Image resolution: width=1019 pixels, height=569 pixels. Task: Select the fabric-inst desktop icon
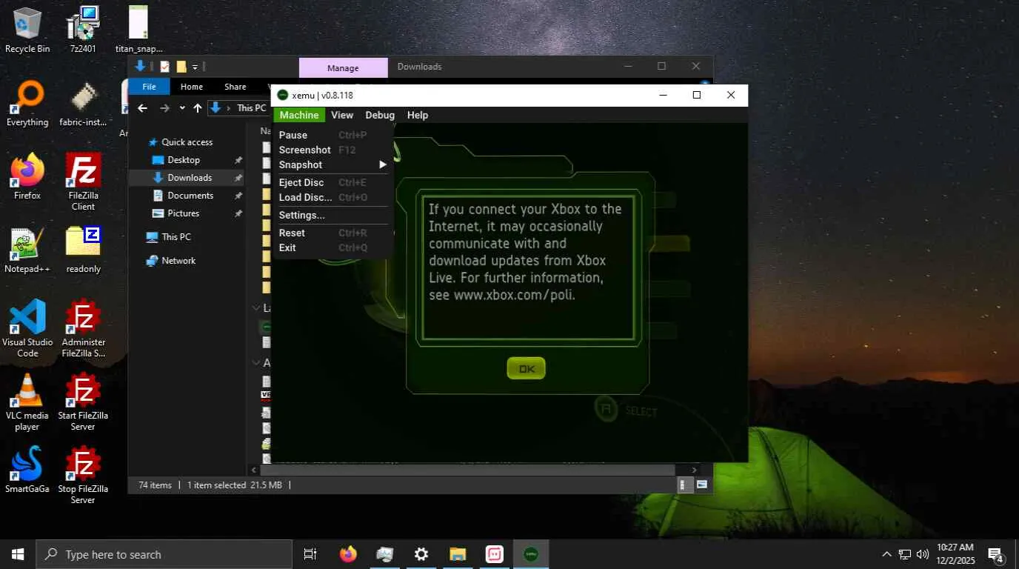coord(83,104)
